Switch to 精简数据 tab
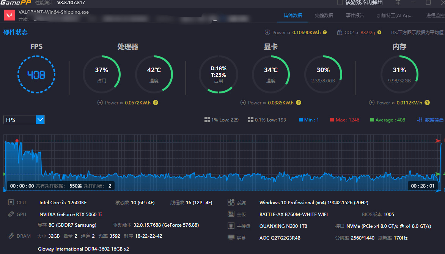 [293, 15]
